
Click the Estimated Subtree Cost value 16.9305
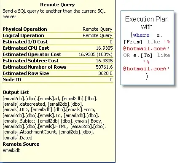(104, 61)
